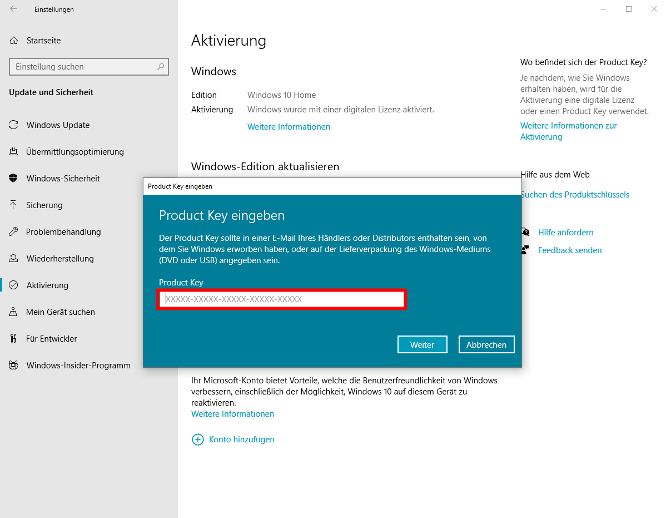The width and height of the screenshot is (666, 518).
Task: Click the Product Key eingeben title bar
Action: [x=332, y=186]
